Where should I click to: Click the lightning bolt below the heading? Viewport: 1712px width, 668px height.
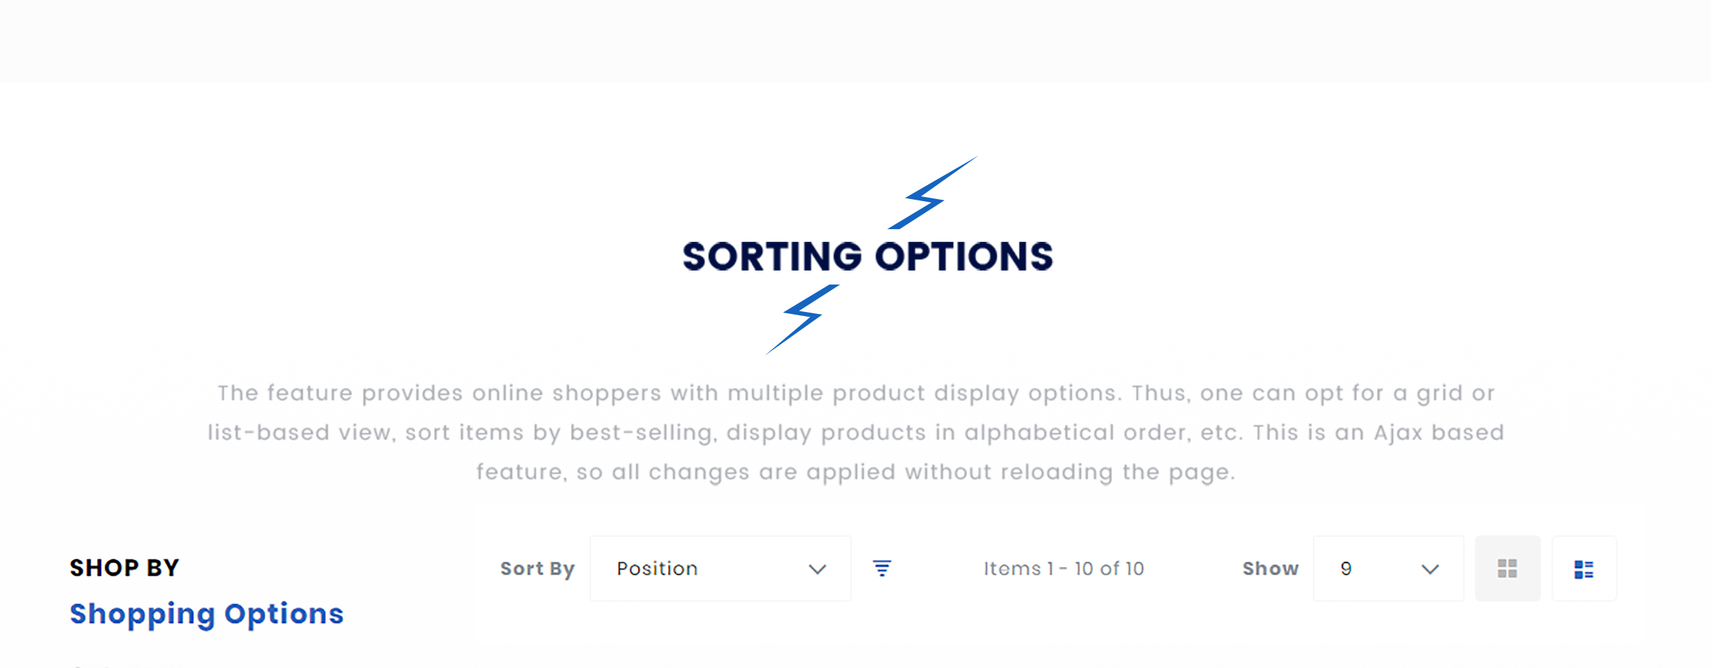802,319
